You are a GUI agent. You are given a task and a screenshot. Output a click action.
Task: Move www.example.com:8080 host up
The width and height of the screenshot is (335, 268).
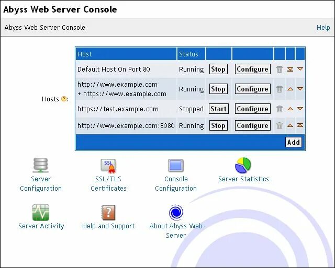(x=290, y=125)
